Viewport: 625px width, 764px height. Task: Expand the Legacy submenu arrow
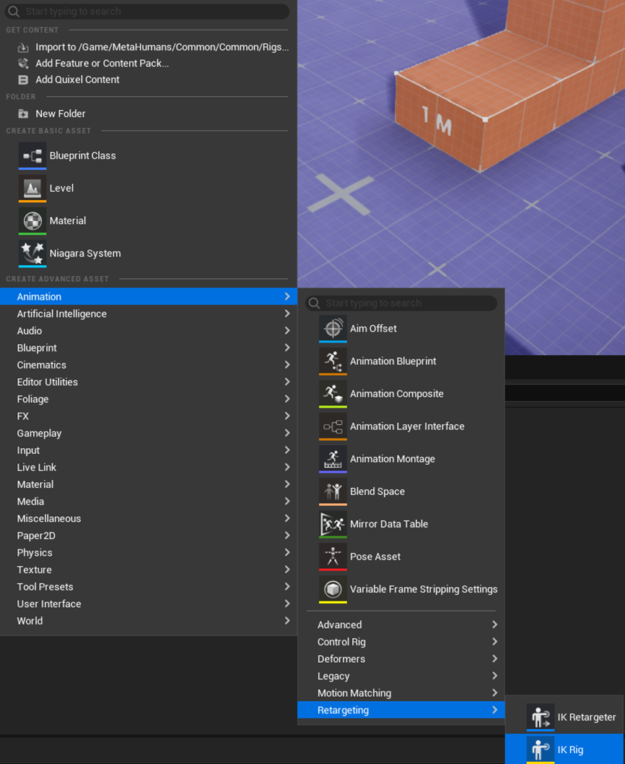(x=494, y=675)
